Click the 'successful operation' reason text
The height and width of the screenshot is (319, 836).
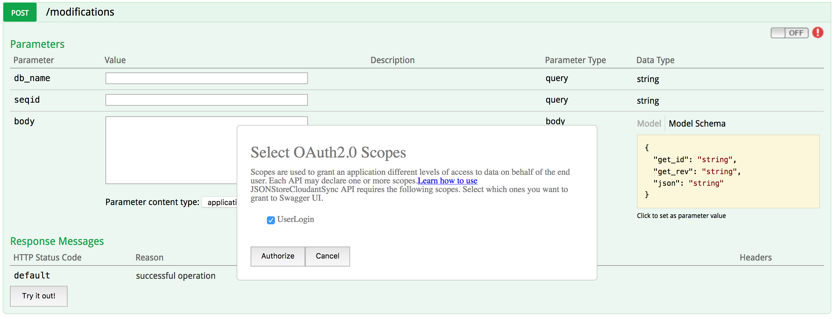(x=176, y=276)
